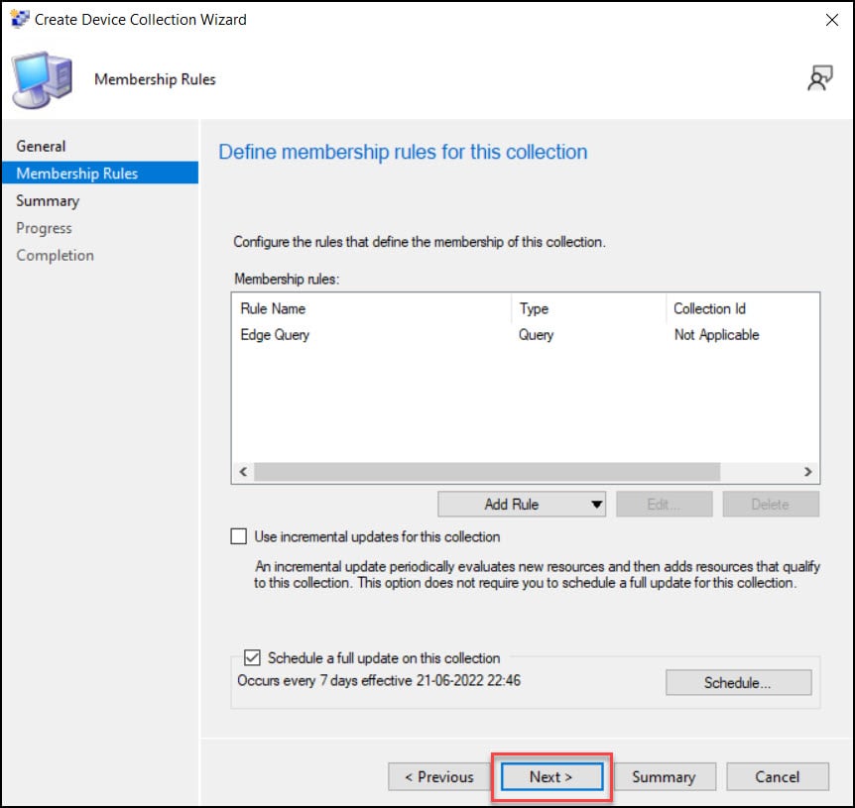
Task: Click the 'Occurs every 7 days' schedule text
Action: 379,680
